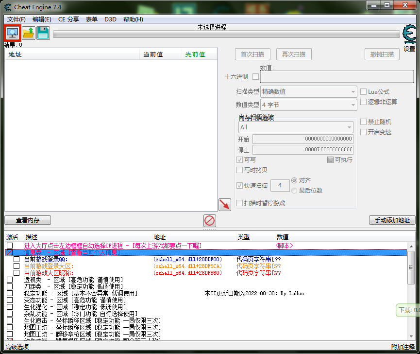
Task: Toggle the 写时拷贝 checkbox
Action: (240, 170)
